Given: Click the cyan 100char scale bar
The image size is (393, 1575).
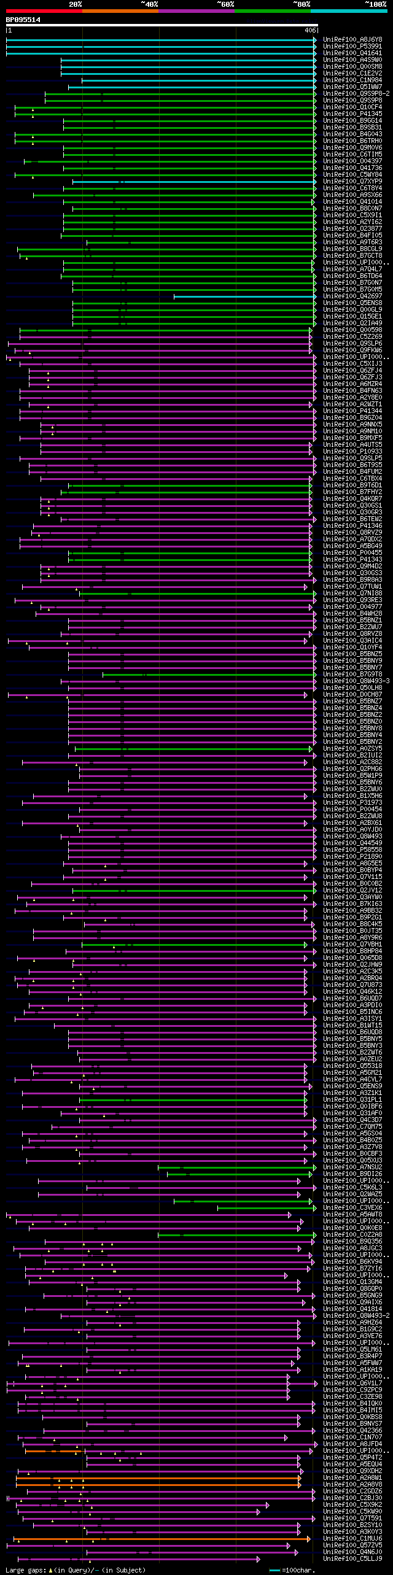Looking at the screenshot, I should tap(274, 1571).
